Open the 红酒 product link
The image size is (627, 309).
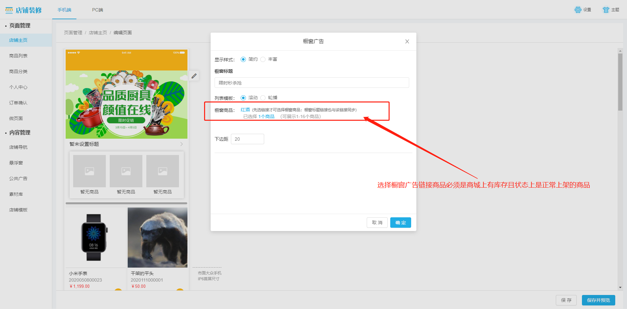coord(245,110)
